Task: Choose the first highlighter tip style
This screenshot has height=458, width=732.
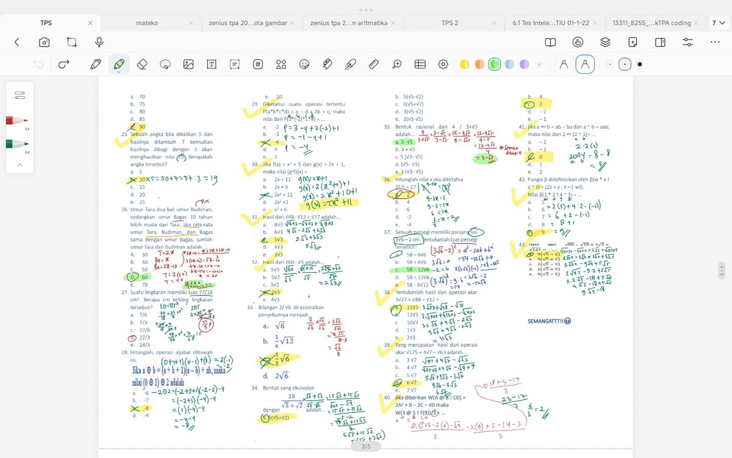Action: [564, 64]
